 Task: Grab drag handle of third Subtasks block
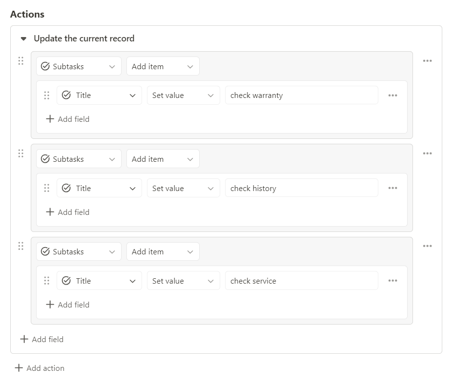point(21,246)
